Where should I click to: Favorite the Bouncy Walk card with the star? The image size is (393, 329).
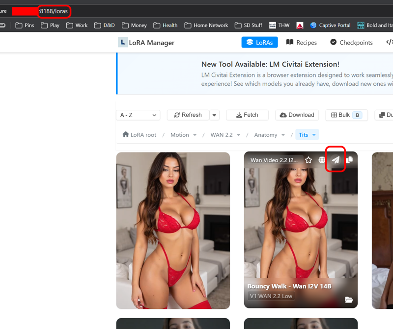(309, 160)
